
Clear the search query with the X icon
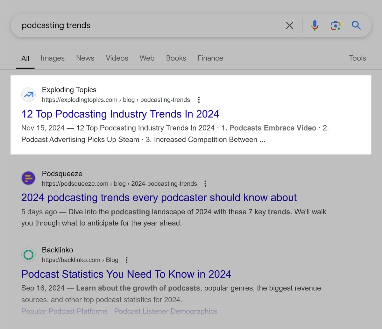[289, 25]
